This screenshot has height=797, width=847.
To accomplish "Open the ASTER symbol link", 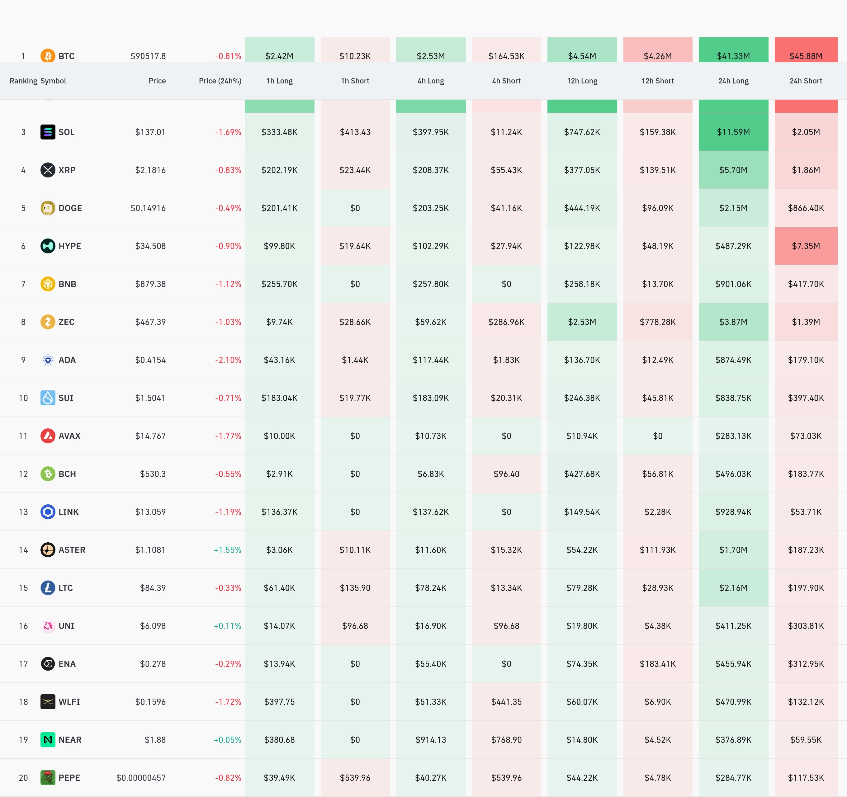I will (72, 549).
